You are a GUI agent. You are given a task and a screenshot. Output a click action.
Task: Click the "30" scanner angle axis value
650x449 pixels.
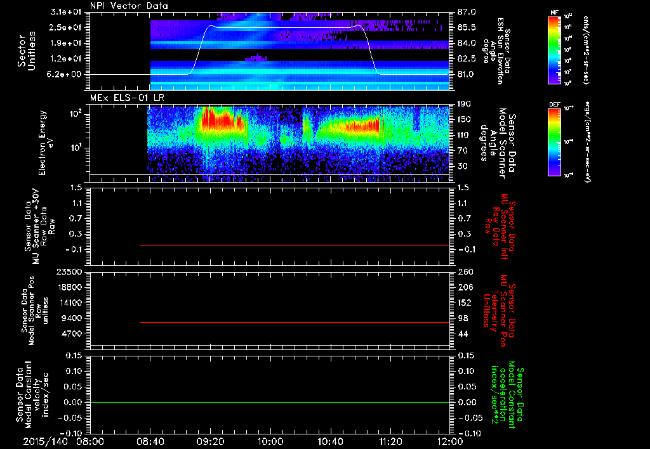coord(462,167)
